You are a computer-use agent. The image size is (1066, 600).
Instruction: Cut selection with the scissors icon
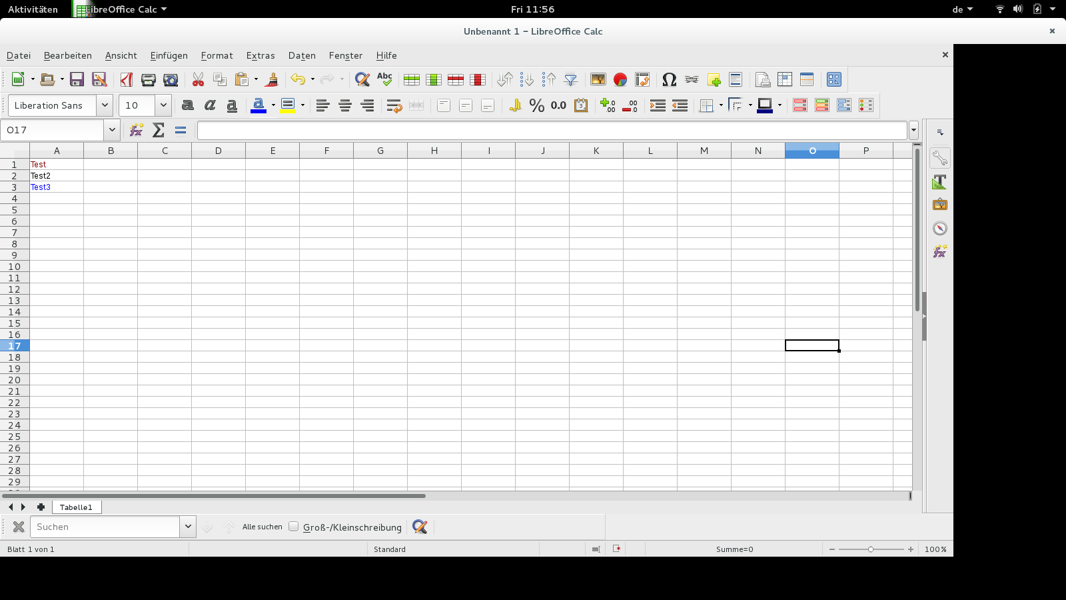pos(198,79)
